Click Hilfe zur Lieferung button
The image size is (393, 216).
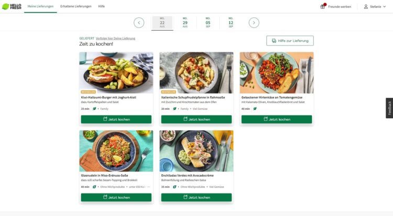pyautogui.click(x=290, y=41)
